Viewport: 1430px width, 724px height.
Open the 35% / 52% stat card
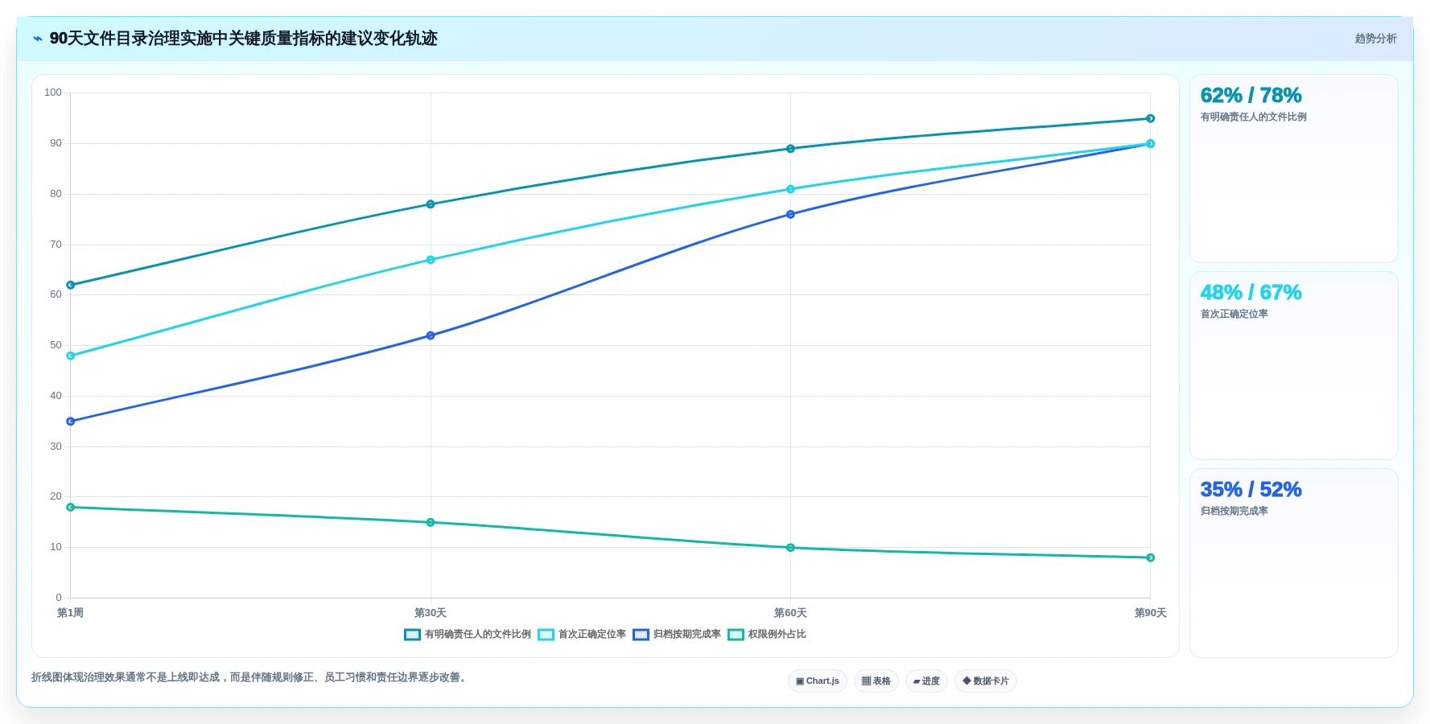[1294, 563]
